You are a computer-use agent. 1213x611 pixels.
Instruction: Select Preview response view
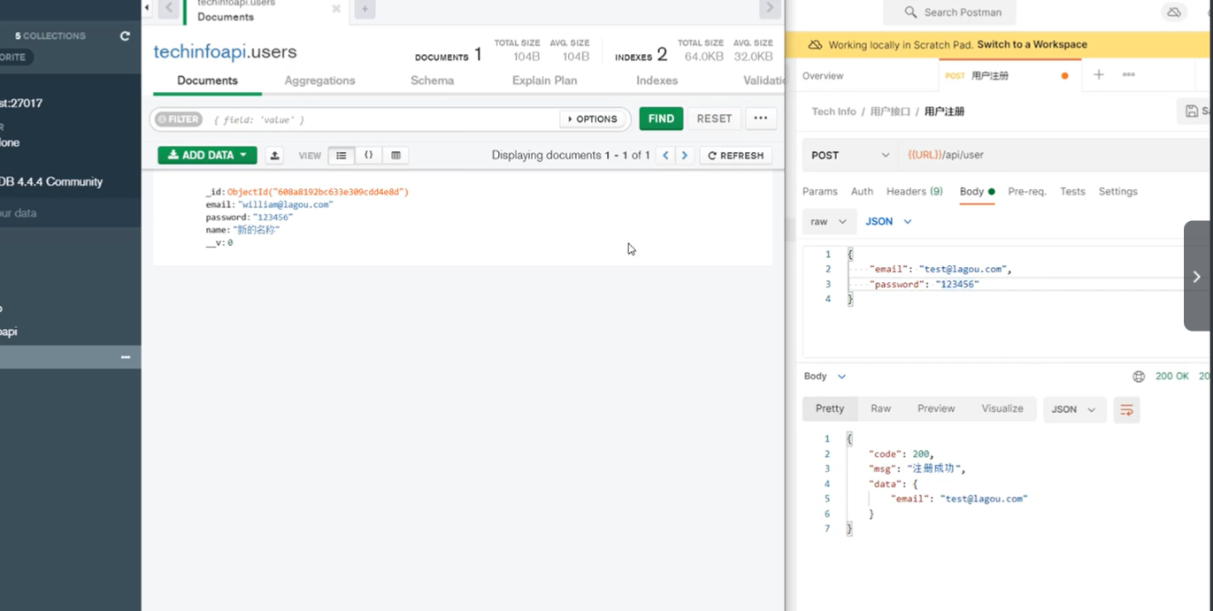tap(936, 409)
